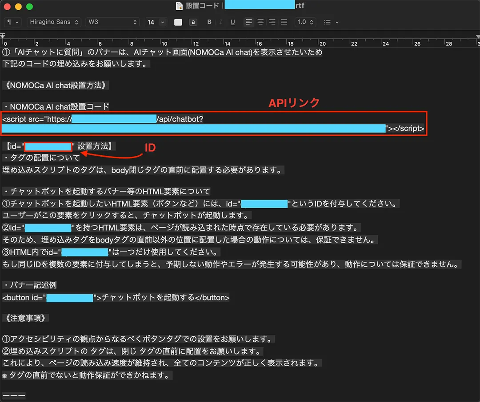Click the closing ></script> tag text
480x402 pixels.
click(406, 128)
